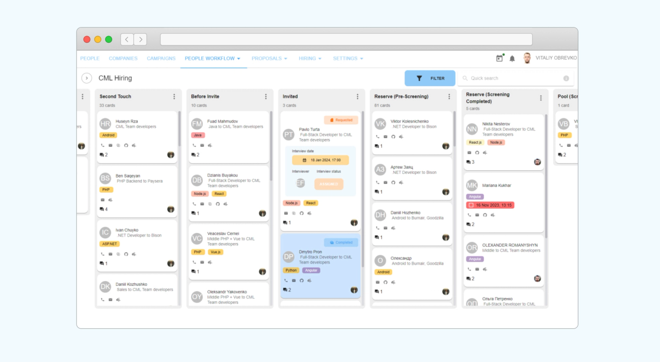Viewport: 660px width, 362px height.
Task: Click GitHub icon on Viktor Kolesnichenko card
Action: click(x=393, y=136)
